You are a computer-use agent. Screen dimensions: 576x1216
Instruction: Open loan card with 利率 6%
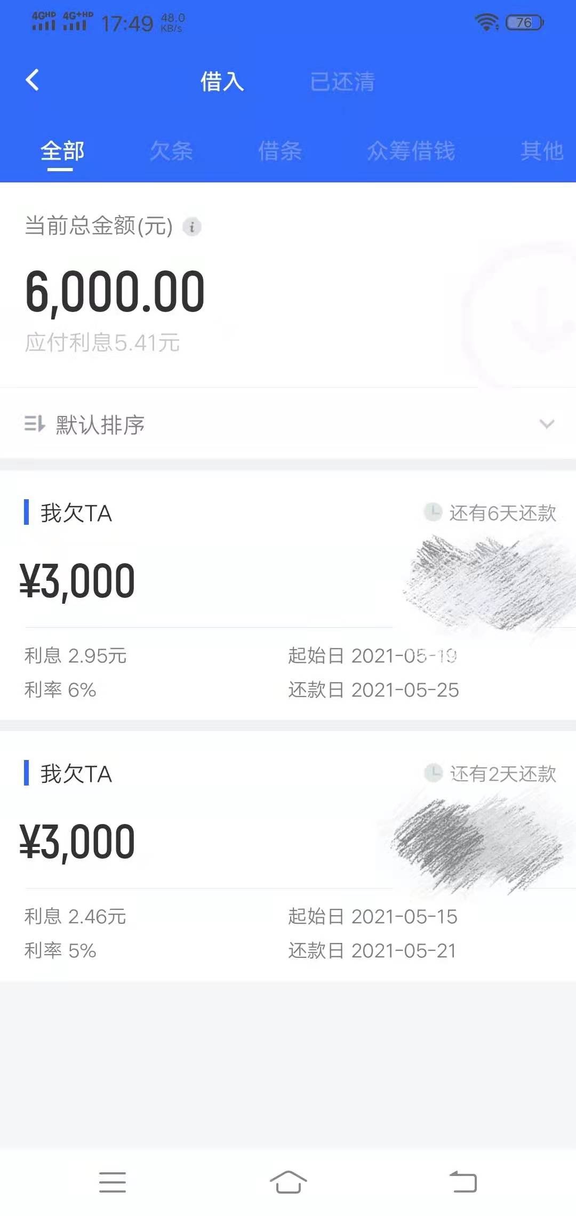[x=288, y=595]
